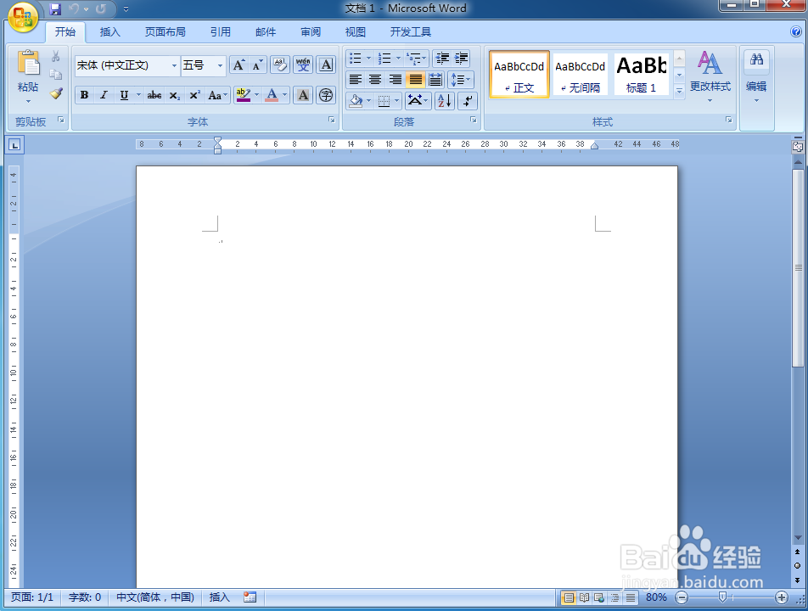Viewport: 808px width, 611px height.
Task: Click select browse object circle
Action: point(798,566)
